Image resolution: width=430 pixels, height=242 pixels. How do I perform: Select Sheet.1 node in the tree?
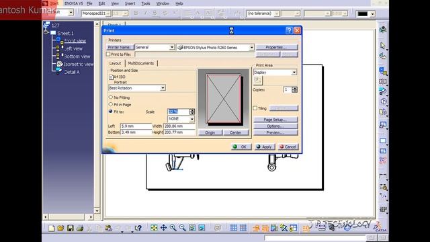click(x=66, y=33)
